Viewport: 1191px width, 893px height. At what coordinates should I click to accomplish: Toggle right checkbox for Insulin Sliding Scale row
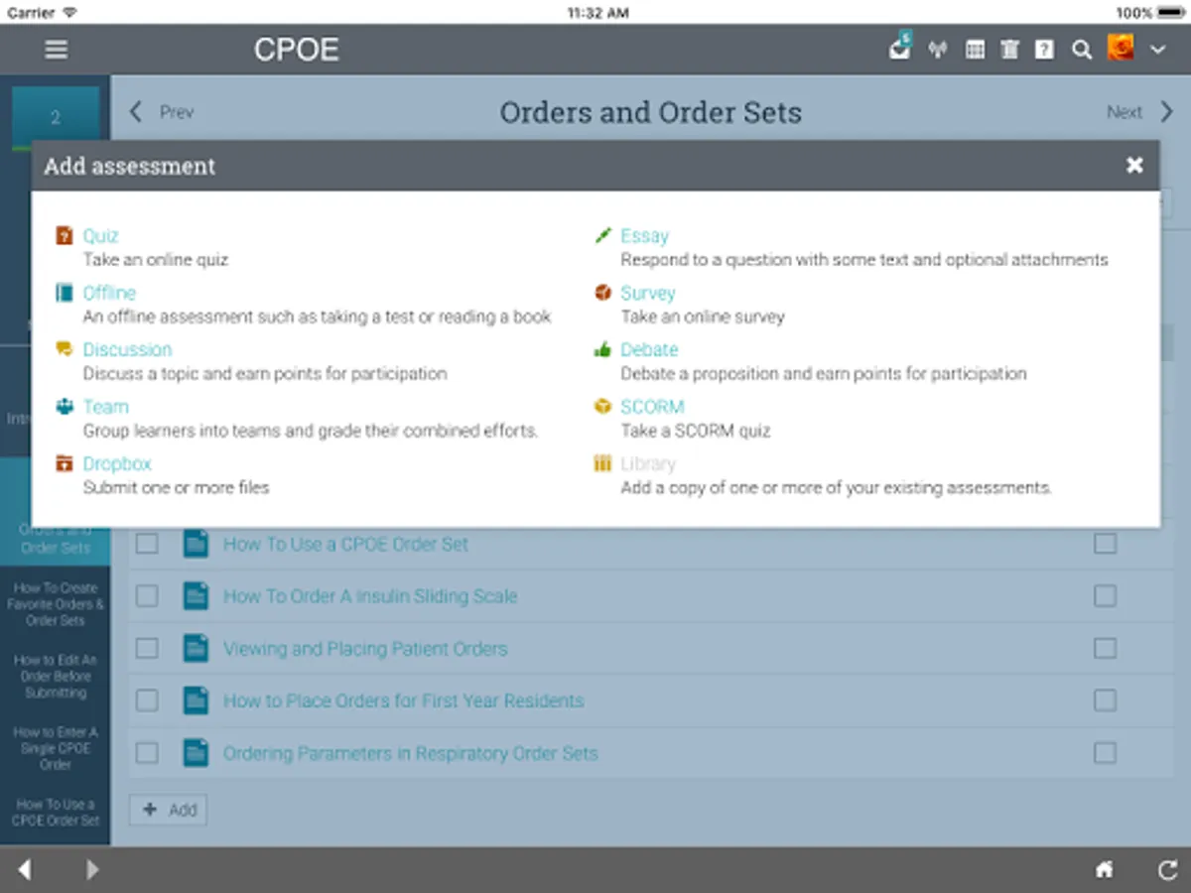click(x=1105, y=596)
